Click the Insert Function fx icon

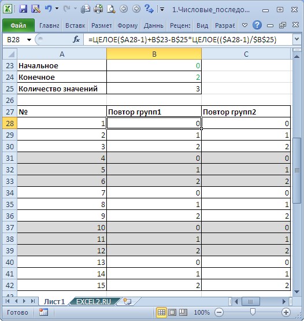pyautogui.click(x=76, y=39)
